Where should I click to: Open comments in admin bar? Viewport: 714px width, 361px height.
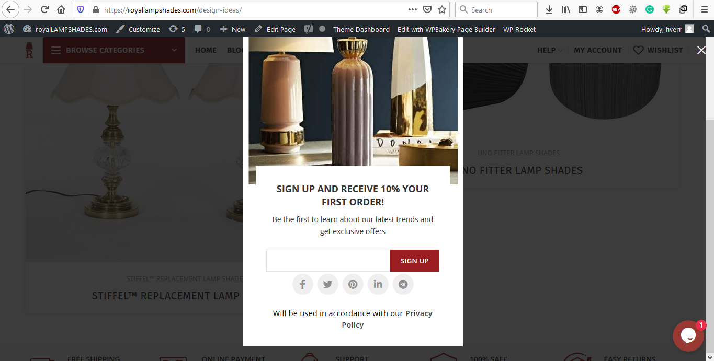(202, 29)
